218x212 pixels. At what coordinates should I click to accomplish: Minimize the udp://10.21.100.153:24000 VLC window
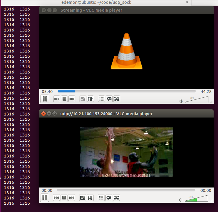49,114
